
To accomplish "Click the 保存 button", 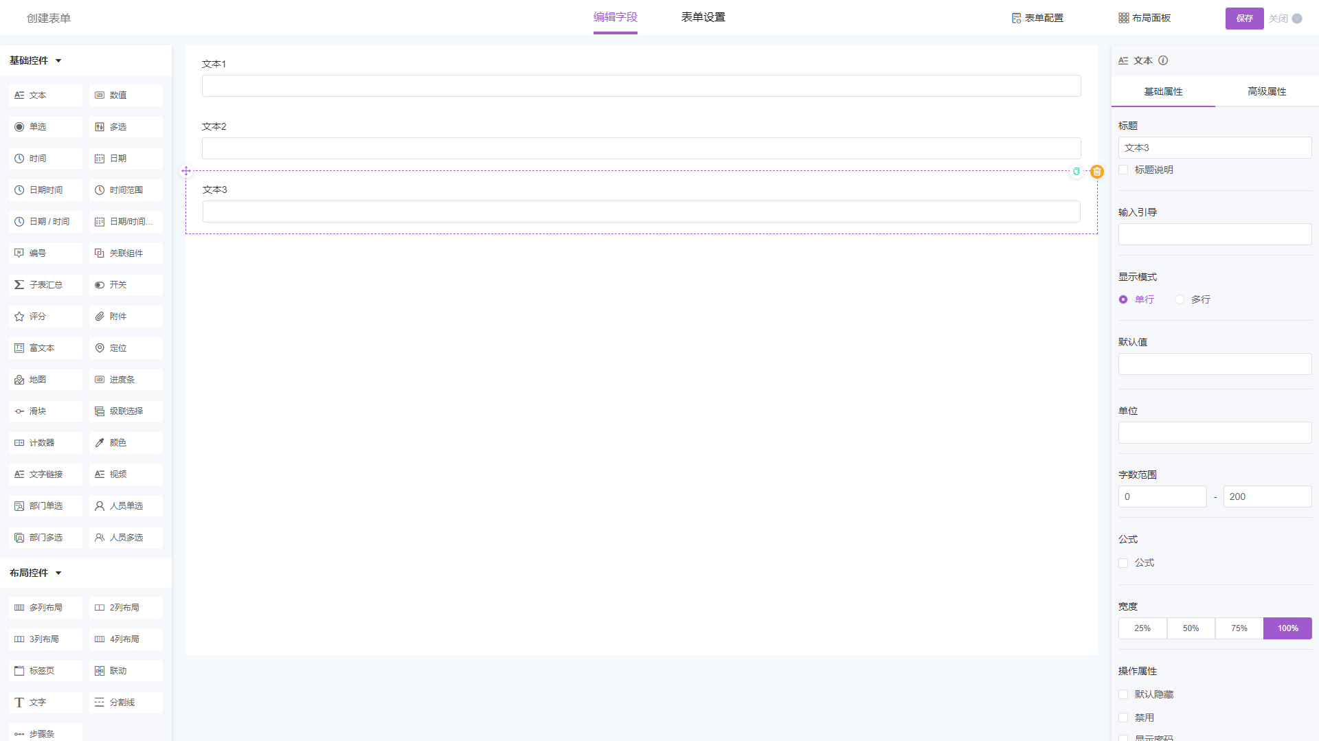I will (1244, 19).
